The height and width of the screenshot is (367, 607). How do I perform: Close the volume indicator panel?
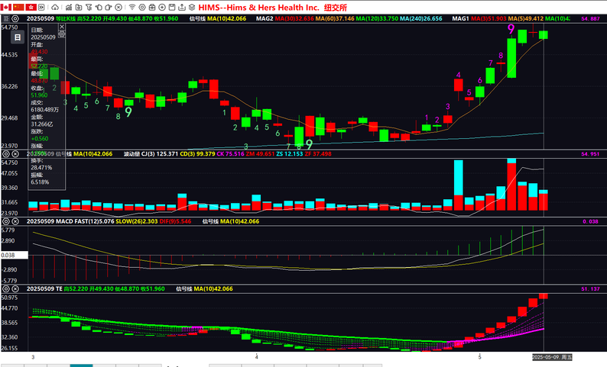coord(15,154)
